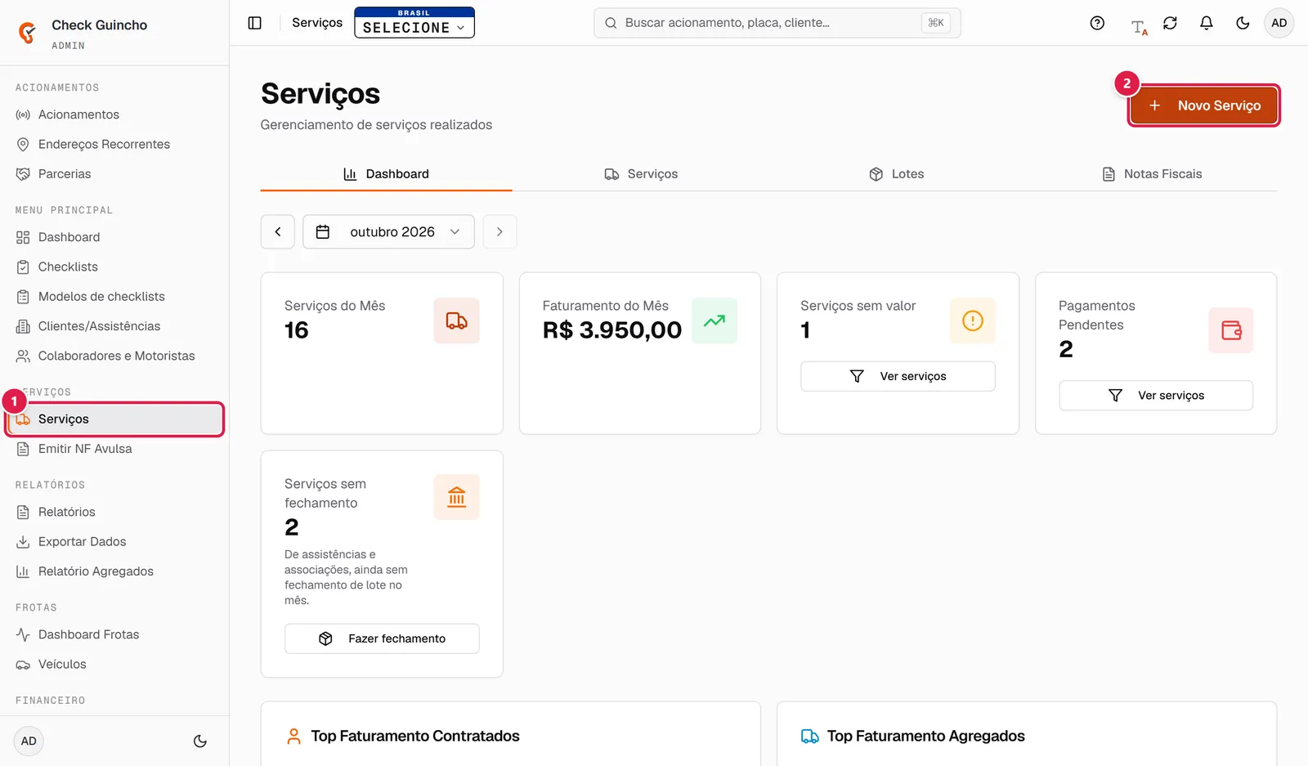Click the Fazer fechamento button
Viewport: 1308px width, 766px height.
pyautogui.click(x=382, y=638)
